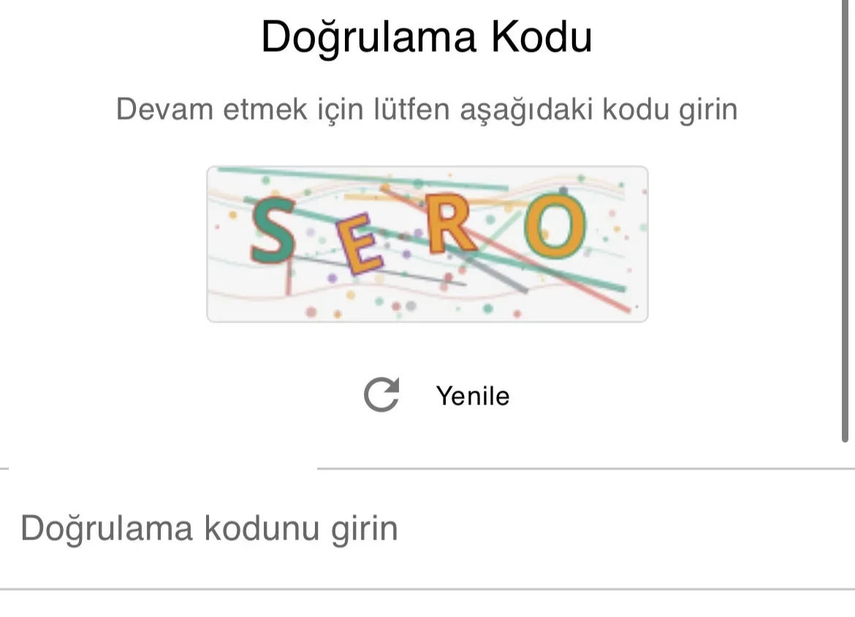The height and width of the screenshot is (617, 855).
Task: Click the gray divider line above the input
Action: [585, 468]
